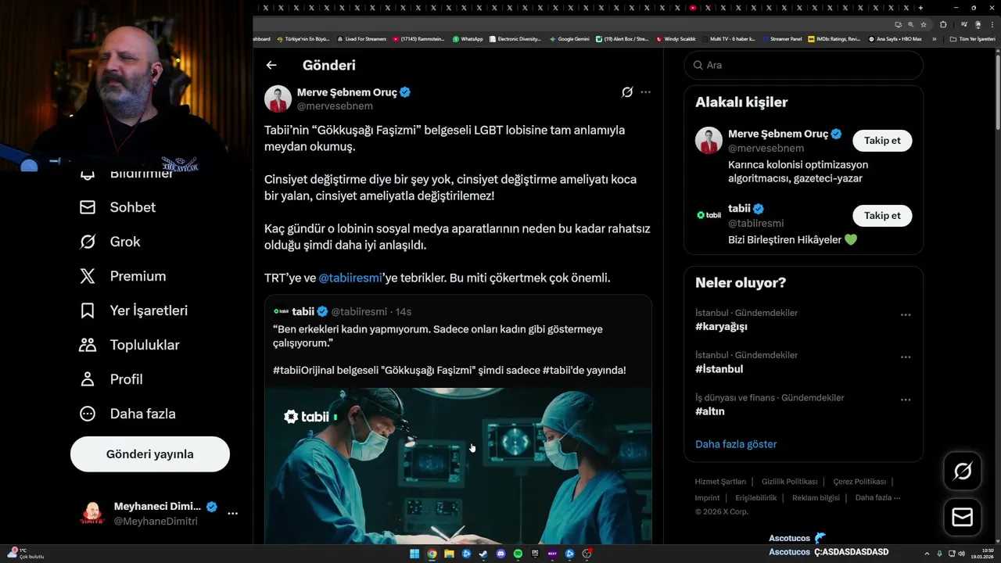Click the page vertical scrollbar
The height and width of the screenshot is (563, 1001).
997,94
